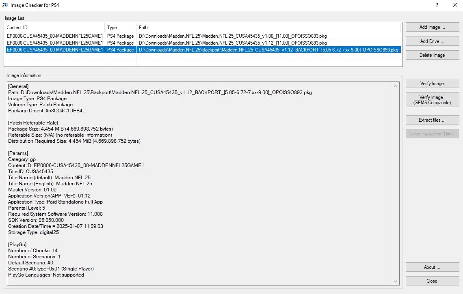
Task: Select the v1.12 [11.00] package row
Action: (x=203, y=43)
